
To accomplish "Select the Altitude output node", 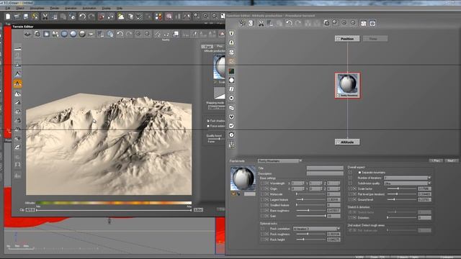I will pos(347,142).
